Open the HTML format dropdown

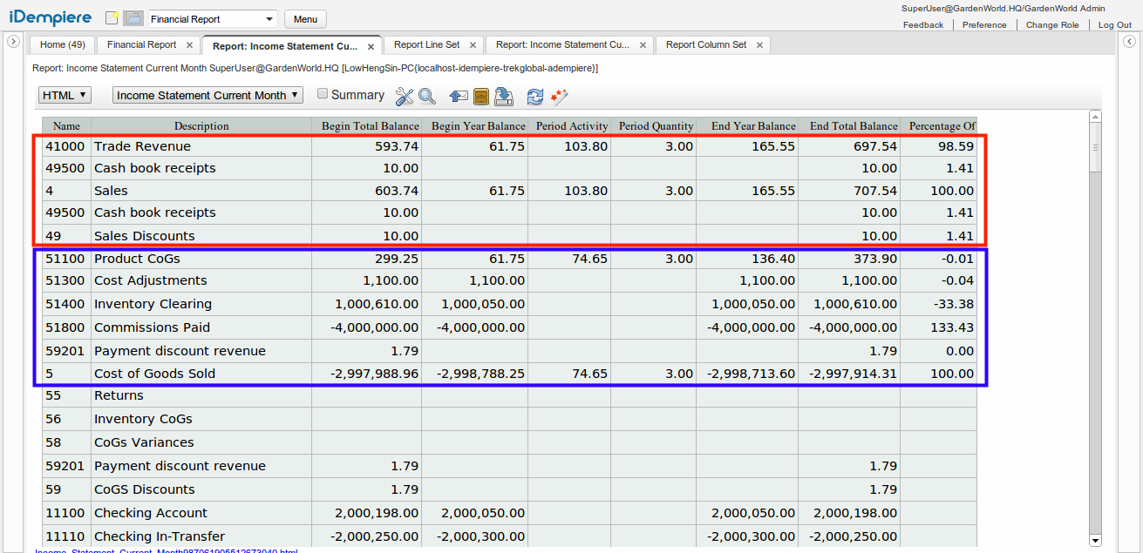click(x=64, y=94)
